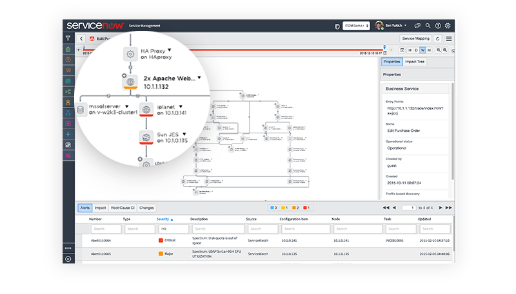Toggle yellow severity count 1 filter

284,208
